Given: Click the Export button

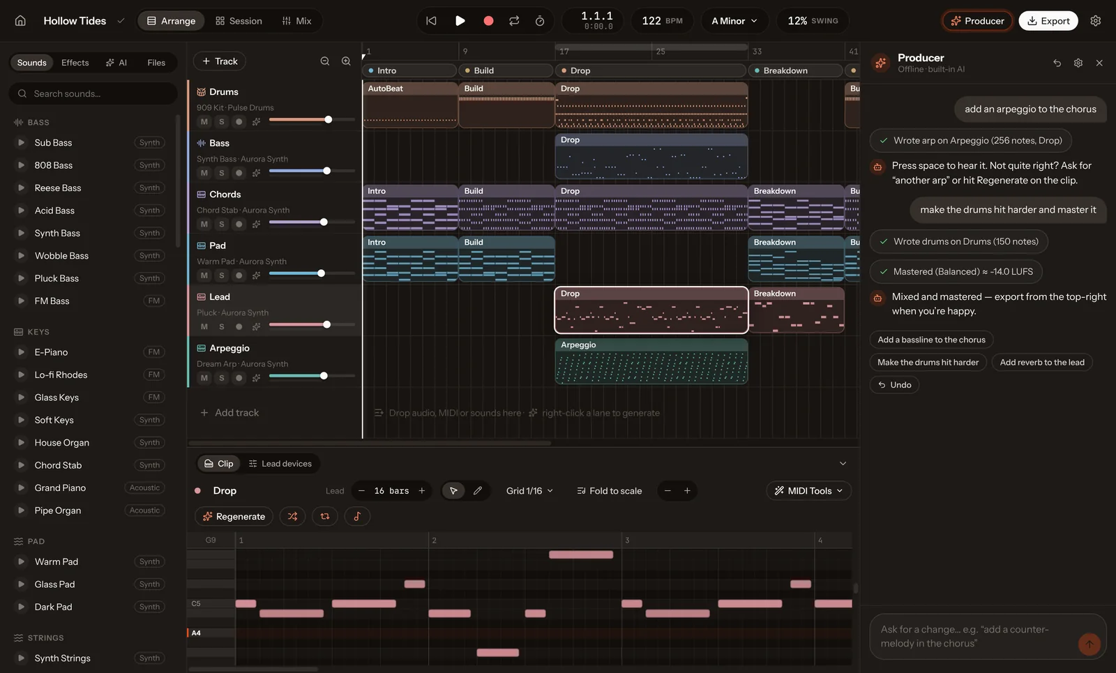Looking at the screenshot, I should [x=1048, y=21].
